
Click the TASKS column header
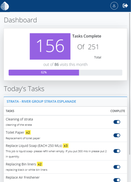(x=10, y=111)
